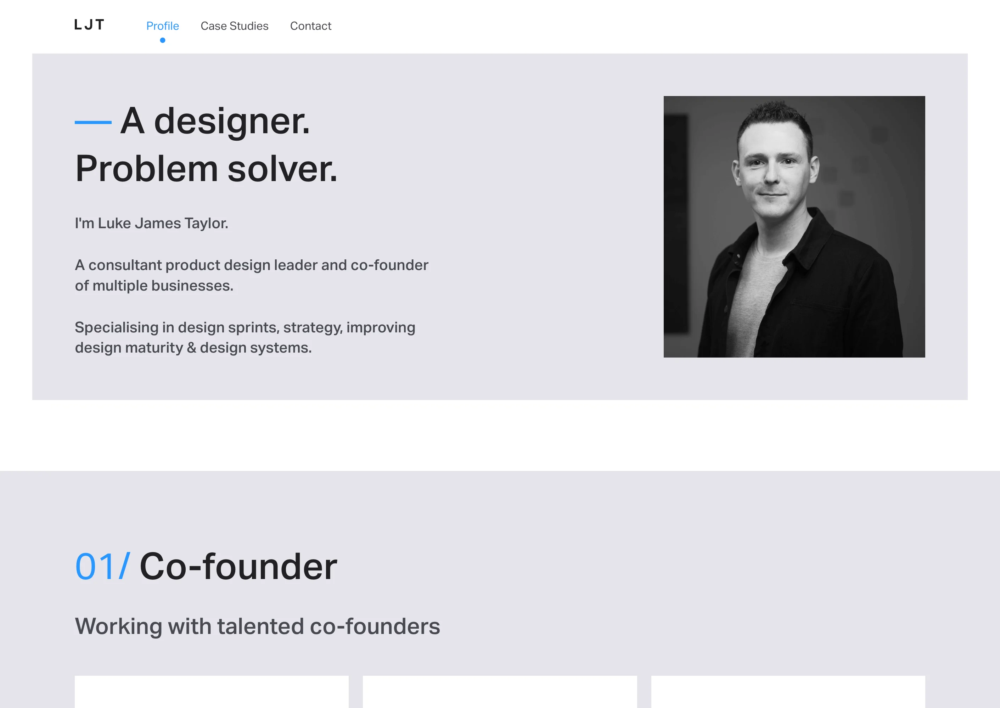Screen dimensions: 1000x708
Task: Click the portrait photo of Luke
Action: (x=793, y=226)
